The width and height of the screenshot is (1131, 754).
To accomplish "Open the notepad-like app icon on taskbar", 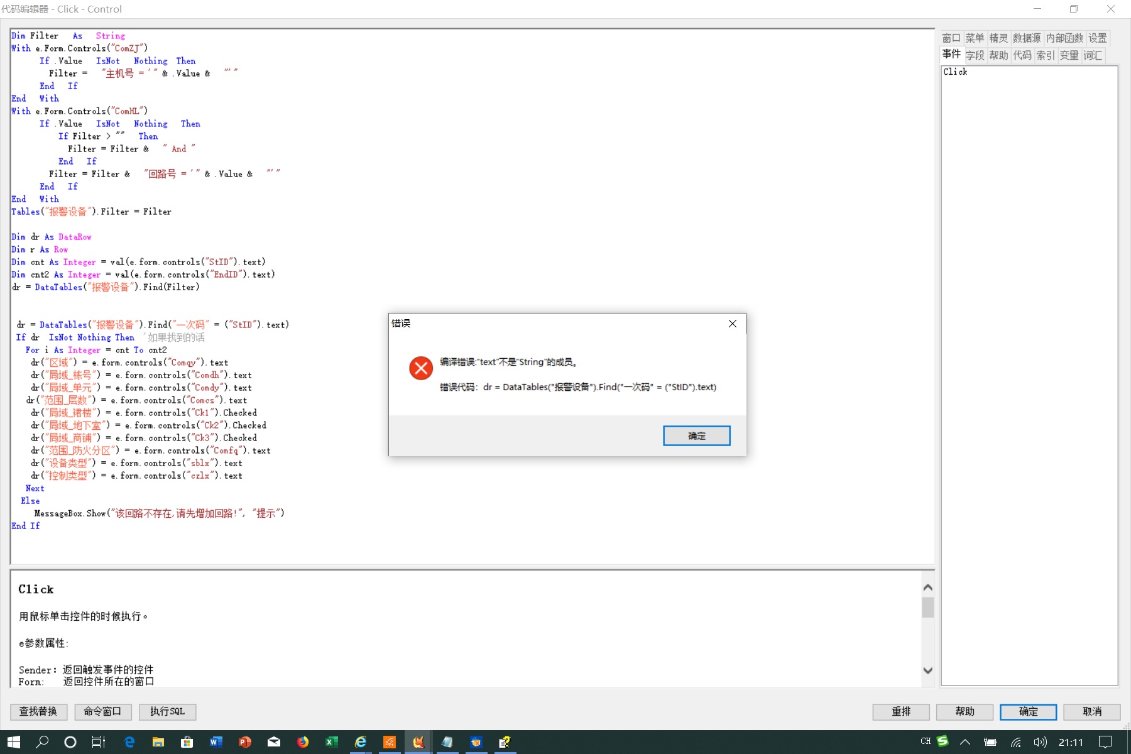I will [x=447, y=742].
